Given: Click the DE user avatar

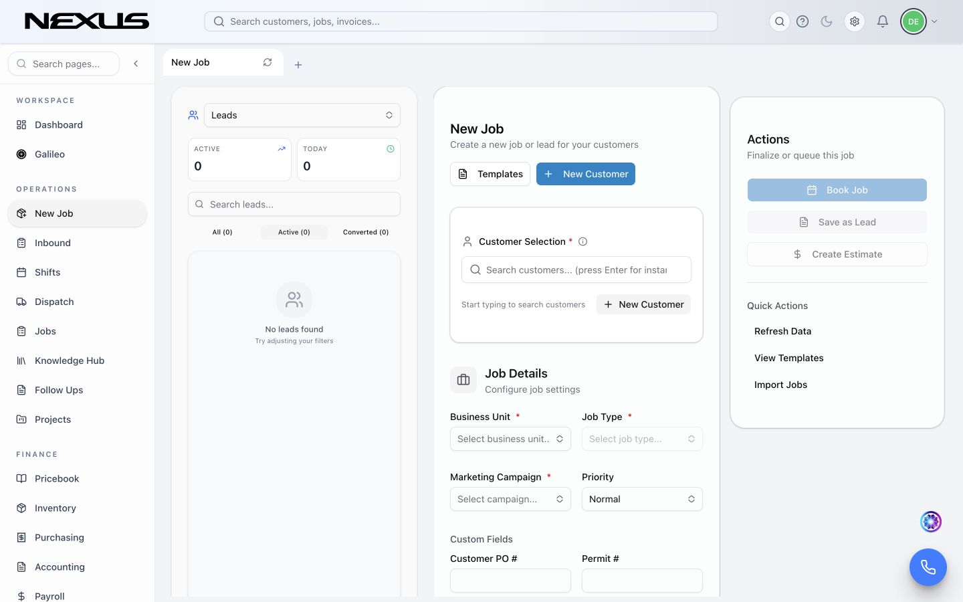Looking at the screenshot, I should pyautogui.click(x=913, y=21).
